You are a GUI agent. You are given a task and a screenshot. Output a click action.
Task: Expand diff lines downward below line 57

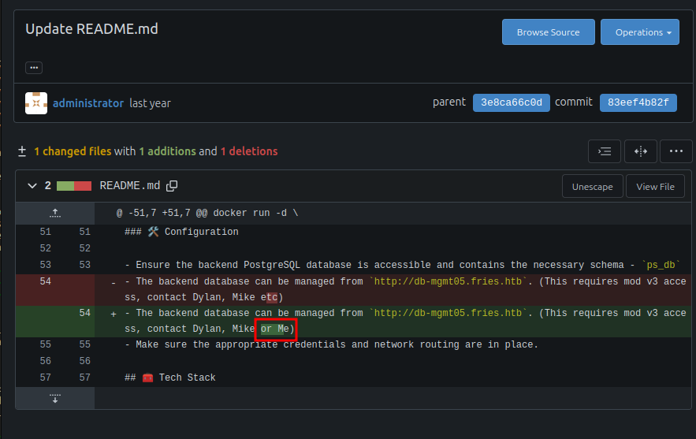(55, 398)
